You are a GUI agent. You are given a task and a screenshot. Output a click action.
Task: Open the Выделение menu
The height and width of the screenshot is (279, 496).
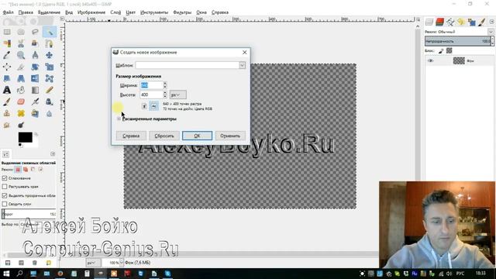click(49, 12)
